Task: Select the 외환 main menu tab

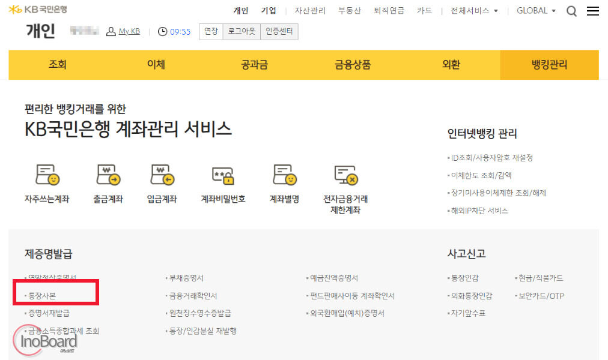Action: click(451, 64)
